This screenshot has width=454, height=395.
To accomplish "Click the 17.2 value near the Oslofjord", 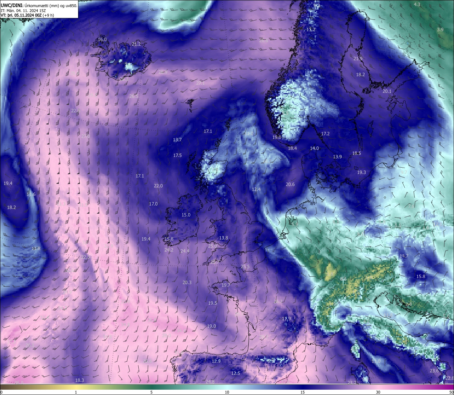I will pyautogui.click(x=325, y=134).
